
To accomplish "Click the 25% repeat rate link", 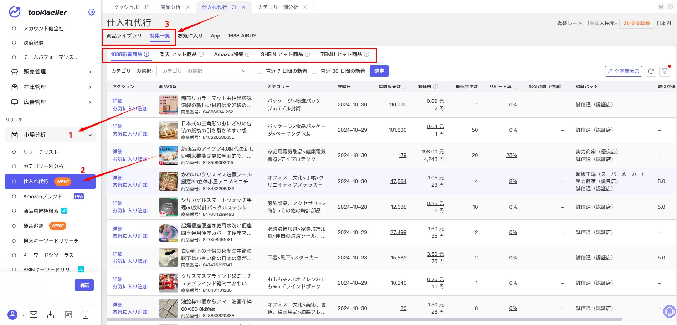I will [512, 155].
